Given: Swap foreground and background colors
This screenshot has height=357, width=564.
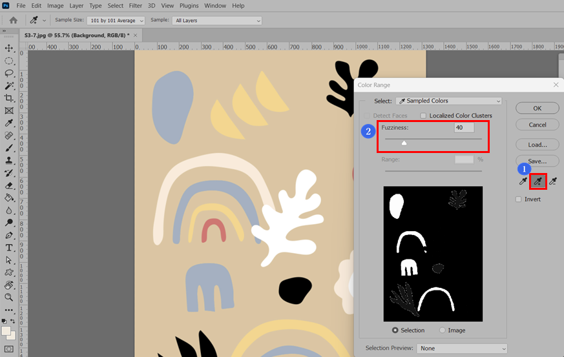Looking at the screenshot, I should pyautogui.click(x=12, y=321).
